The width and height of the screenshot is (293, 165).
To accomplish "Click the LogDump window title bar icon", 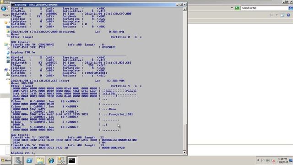I will click(x=13, y=5).
